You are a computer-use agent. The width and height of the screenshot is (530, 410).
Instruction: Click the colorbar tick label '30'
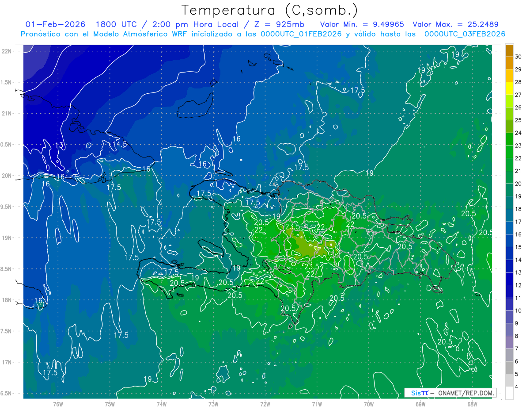pos(519,56)
